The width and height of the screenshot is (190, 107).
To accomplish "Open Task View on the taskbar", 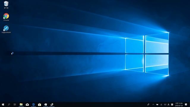I will (15, 104).
